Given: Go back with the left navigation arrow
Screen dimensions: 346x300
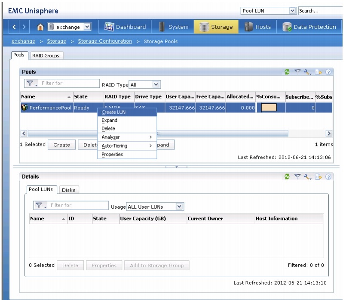Looking at the screenshot, I should click(14, 27).
